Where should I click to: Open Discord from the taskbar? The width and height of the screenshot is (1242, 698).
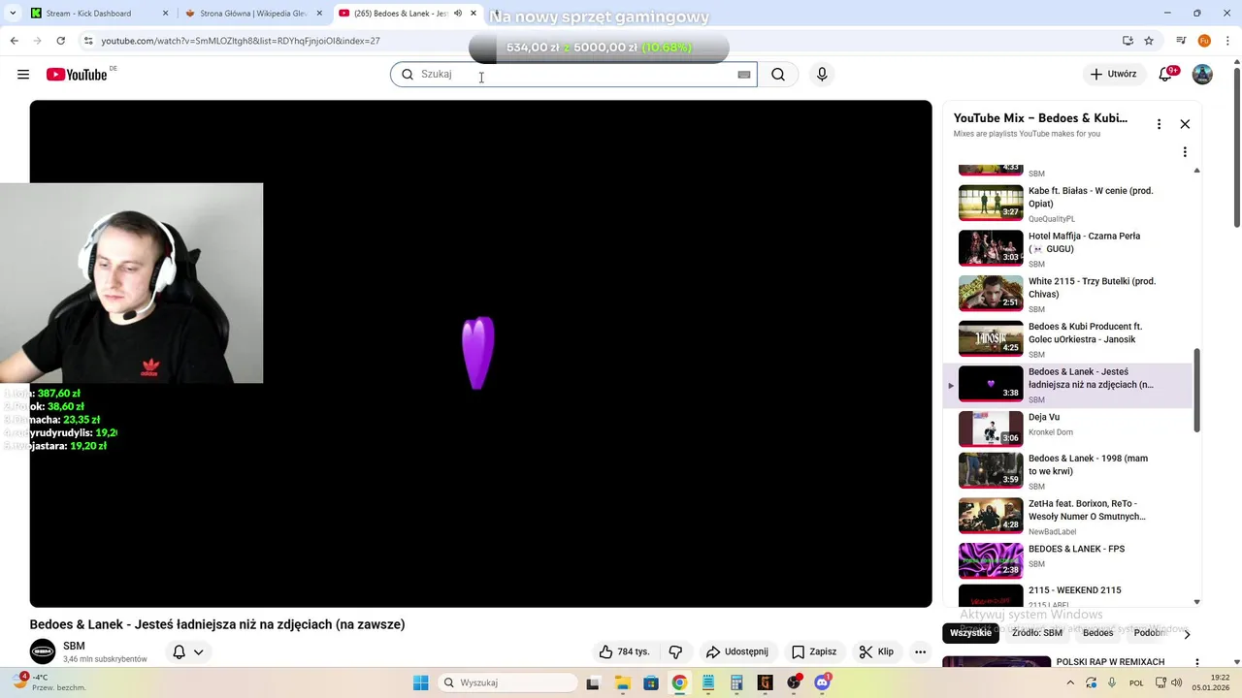823,682
